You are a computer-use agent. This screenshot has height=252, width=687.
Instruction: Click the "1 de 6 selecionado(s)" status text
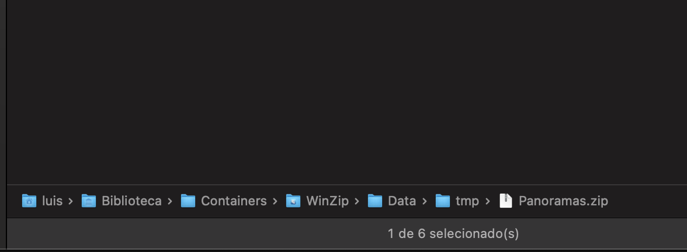click(x=453, y=234)
